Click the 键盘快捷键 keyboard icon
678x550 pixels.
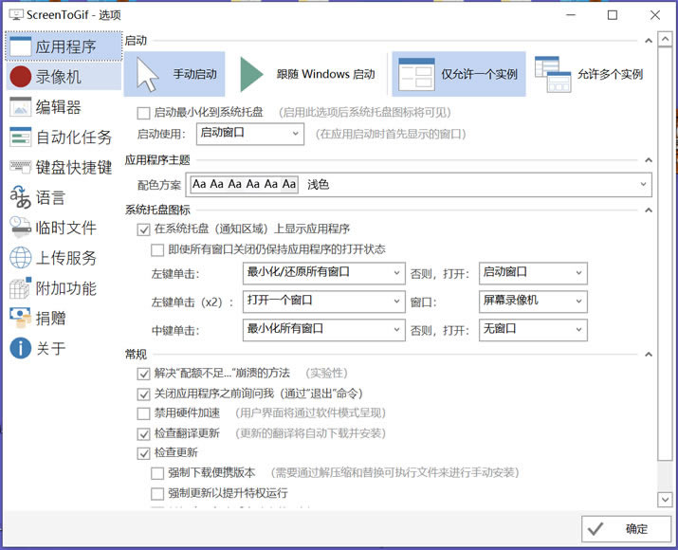tap(20, 167)
